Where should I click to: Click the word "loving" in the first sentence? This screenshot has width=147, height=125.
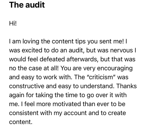point(31,42)
